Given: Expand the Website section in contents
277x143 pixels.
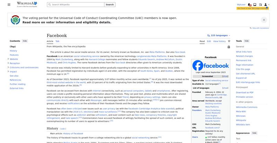Looking at the screenshot, I should pos(8,59).
